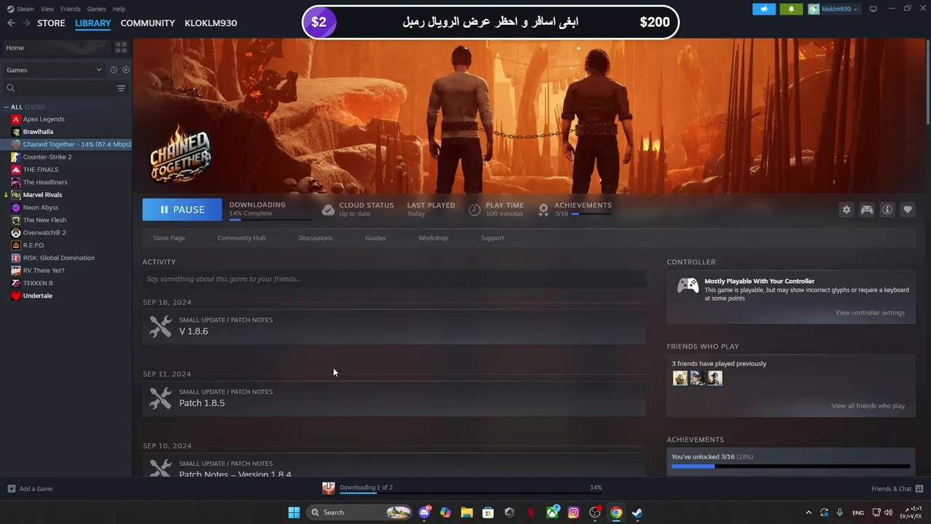This screenshot has height=524, width=931.
Task: Click the cloud status icon
Action: pos(328,210)
